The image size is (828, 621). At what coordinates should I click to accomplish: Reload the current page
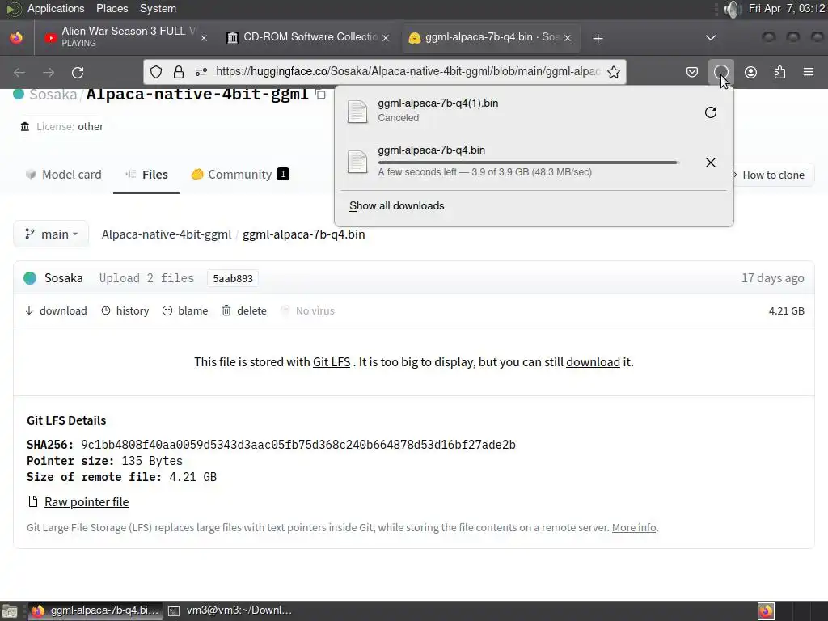pyautogui.click(x=78, y=72)
